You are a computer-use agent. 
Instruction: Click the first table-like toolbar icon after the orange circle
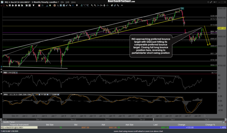[61, 5]
